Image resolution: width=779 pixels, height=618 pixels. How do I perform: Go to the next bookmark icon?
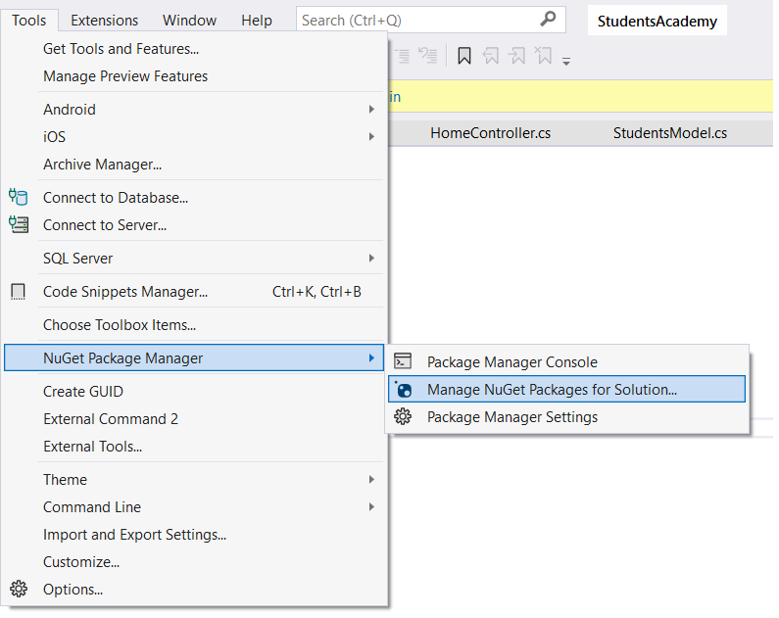pos(516,56)
